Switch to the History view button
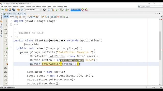The image size is (163, 91). (12, 17)
